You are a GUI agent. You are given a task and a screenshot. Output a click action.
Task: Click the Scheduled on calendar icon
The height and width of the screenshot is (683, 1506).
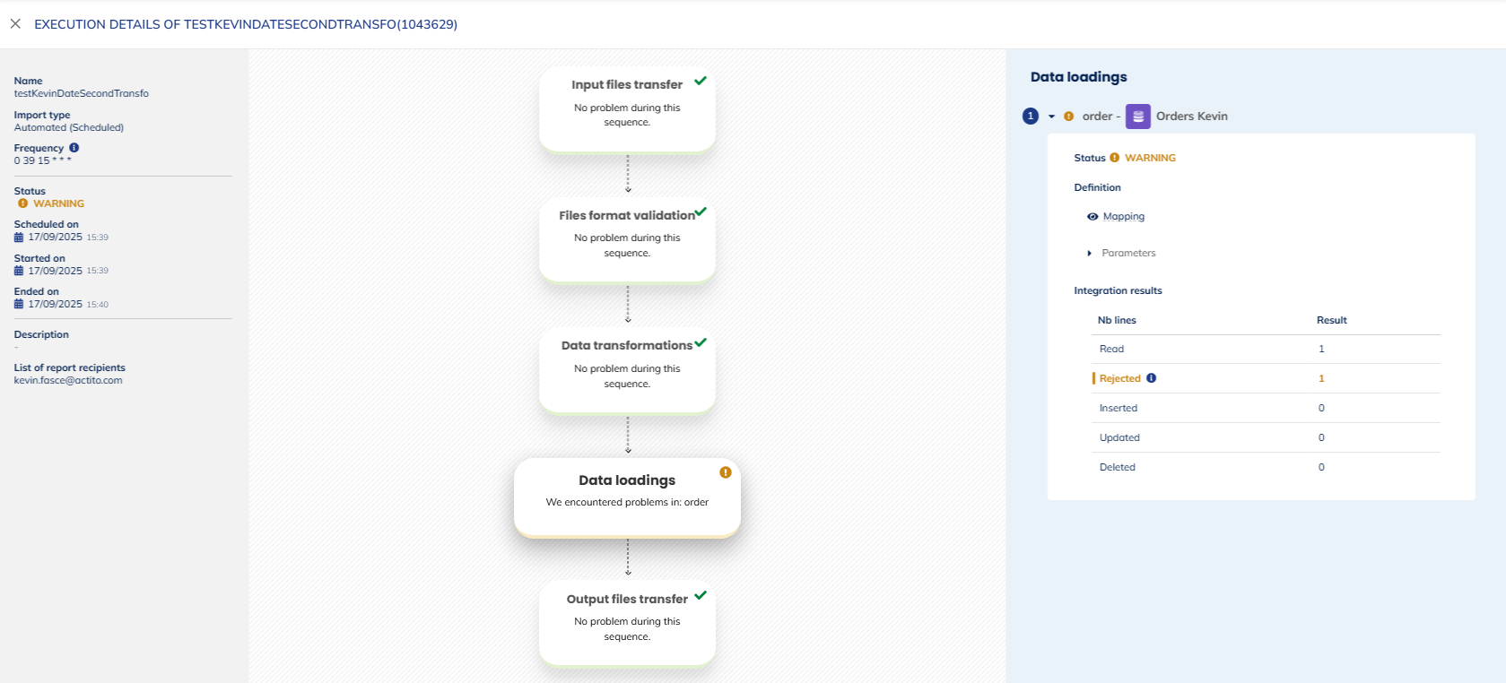[19, 238]
